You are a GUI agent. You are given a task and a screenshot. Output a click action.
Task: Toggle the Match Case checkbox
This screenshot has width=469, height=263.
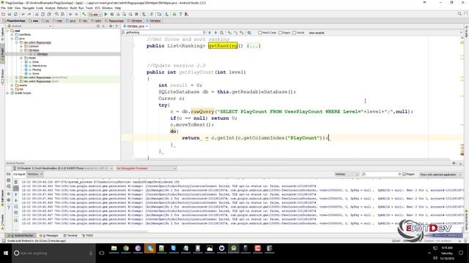[x=260, y=33]
